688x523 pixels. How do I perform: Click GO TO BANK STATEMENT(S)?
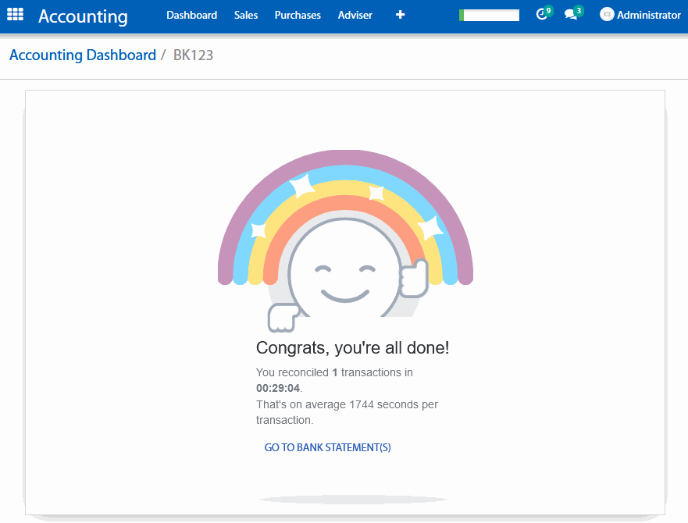327,447
